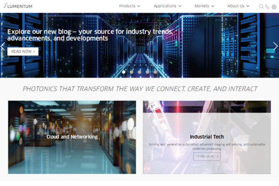The height and width of the screenshot is (186, 279).
Task: Select the third carousel dot
Action: [139, 72]
